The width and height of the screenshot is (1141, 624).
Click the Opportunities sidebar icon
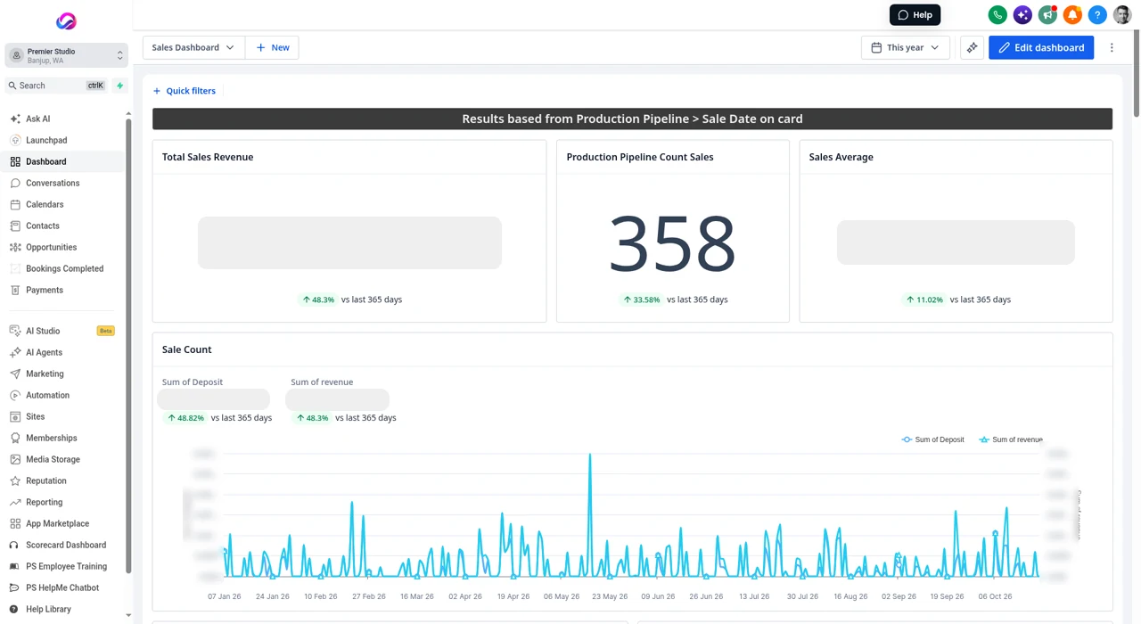coord(15,247)
